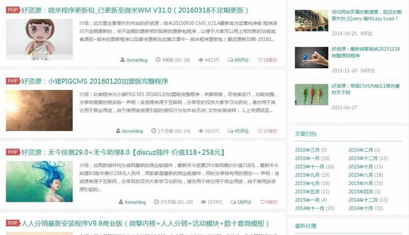Open author itsmalldog on 小猪PIGCMS post

132,131
